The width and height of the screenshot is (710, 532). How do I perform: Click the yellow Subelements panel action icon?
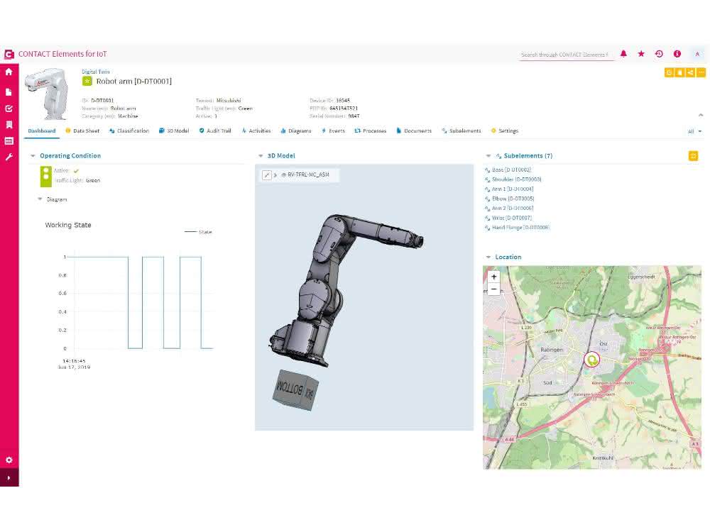693,156
